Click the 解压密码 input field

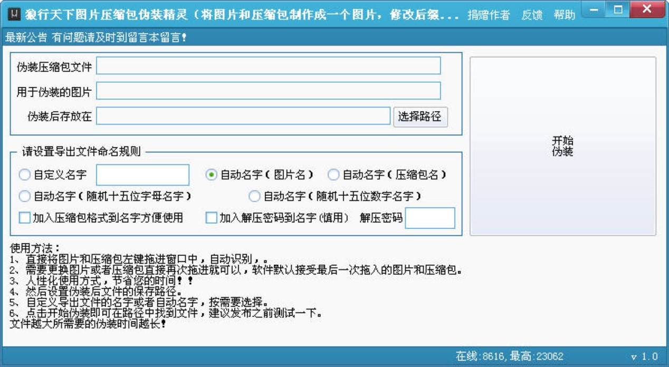(x=429, y=218)
